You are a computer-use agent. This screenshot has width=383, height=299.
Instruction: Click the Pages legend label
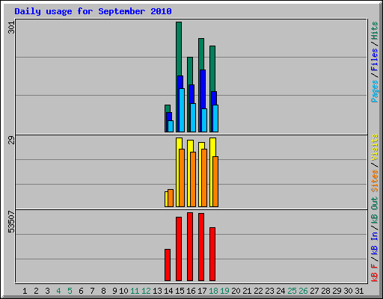tap(375, 91)
